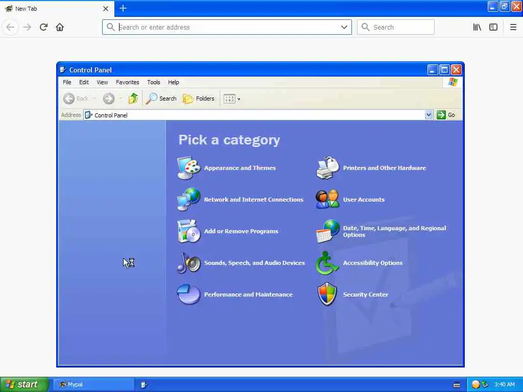The image size is (523, 392).
Task: Click the Forward arrow in Control Panel toolbar
Action: pos(108,99)
